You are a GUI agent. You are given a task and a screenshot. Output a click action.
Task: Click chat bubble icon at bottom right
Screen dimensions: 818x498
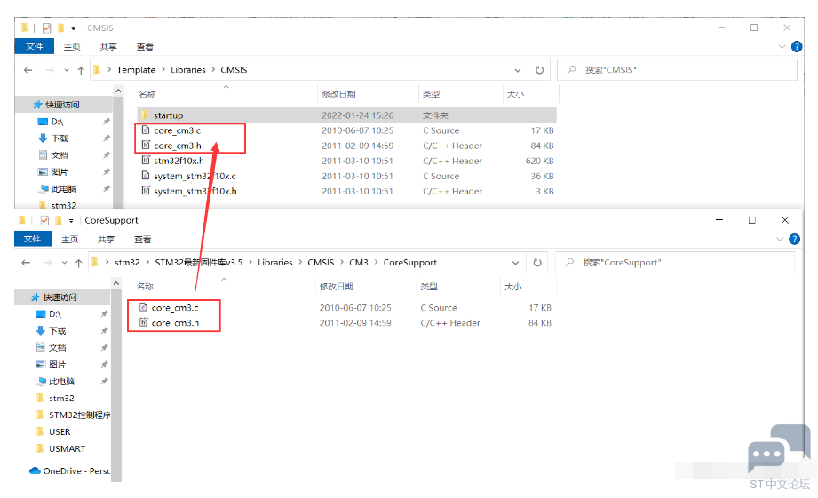[766, 455]
